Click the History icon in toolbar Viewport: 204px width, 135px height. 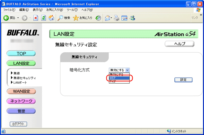coord(98,18)
